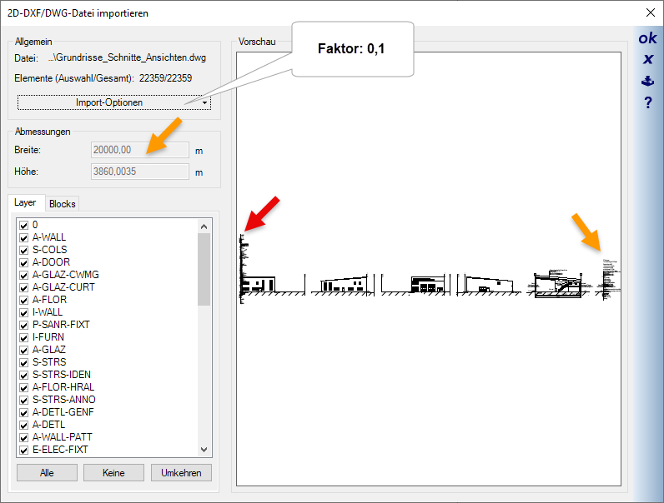Expand the Import-Optionen dropdown
The image size is (664, 503).
(x=114, y=102)
